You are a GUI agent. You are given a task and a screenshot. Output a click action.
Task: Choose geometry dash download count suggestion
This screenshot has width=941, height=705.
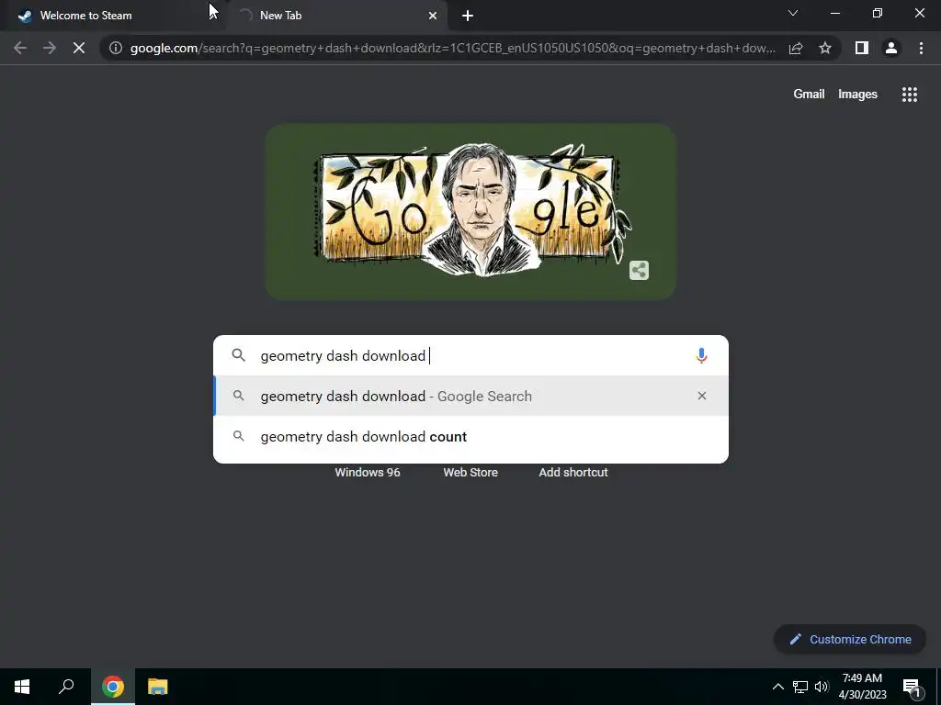point(470,436)
